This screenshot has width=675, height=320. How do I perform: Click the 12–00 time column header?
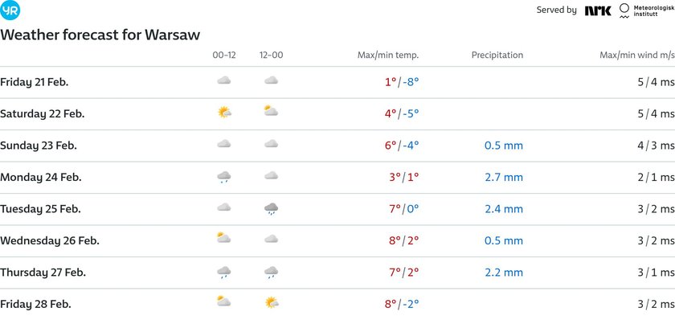pyautogui.click(x=272, y=55)
